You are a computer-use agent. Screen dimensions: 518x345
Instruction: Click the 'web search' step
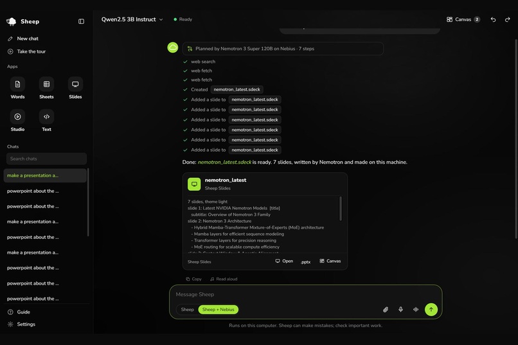(199, 62)
